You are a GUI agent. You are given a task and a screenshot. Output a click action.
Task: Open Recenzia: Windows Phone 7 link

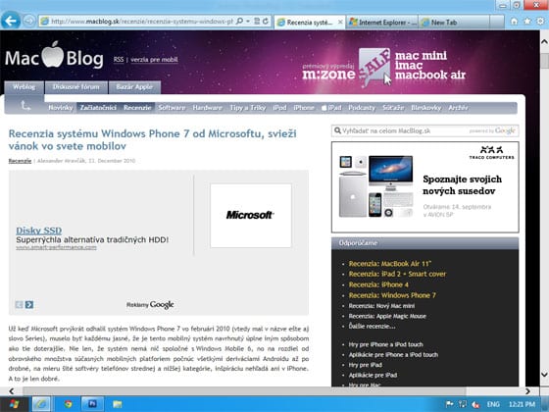pos(392,295)
